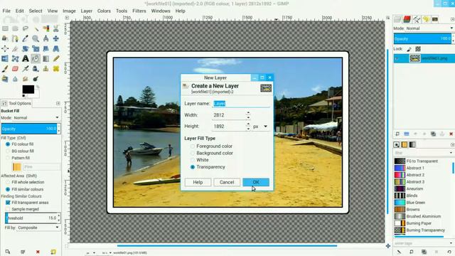Screen dimensions: 455x256
Task: Select the Heal tool
Action: (x=56, y=69)
